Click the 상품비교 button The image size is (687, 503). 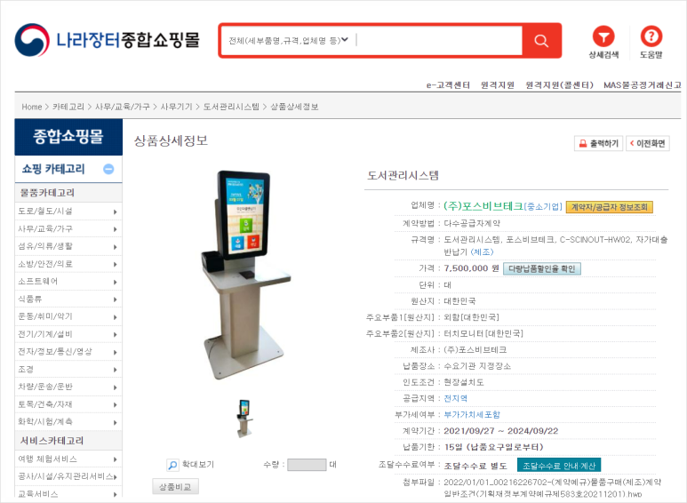175,487
